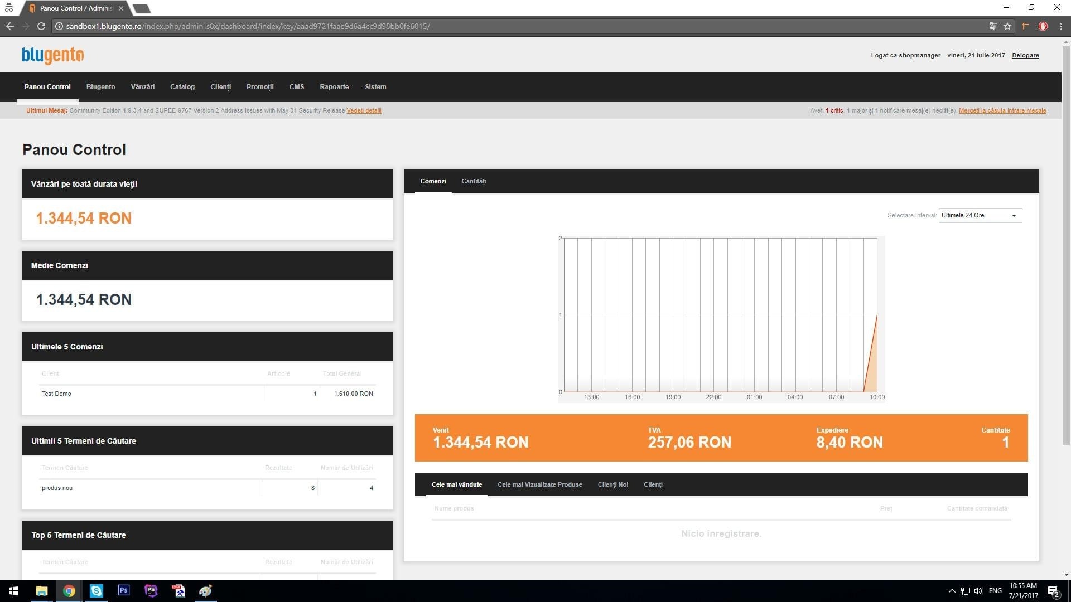View site information icon beside the URL

[x=59, y=26]
